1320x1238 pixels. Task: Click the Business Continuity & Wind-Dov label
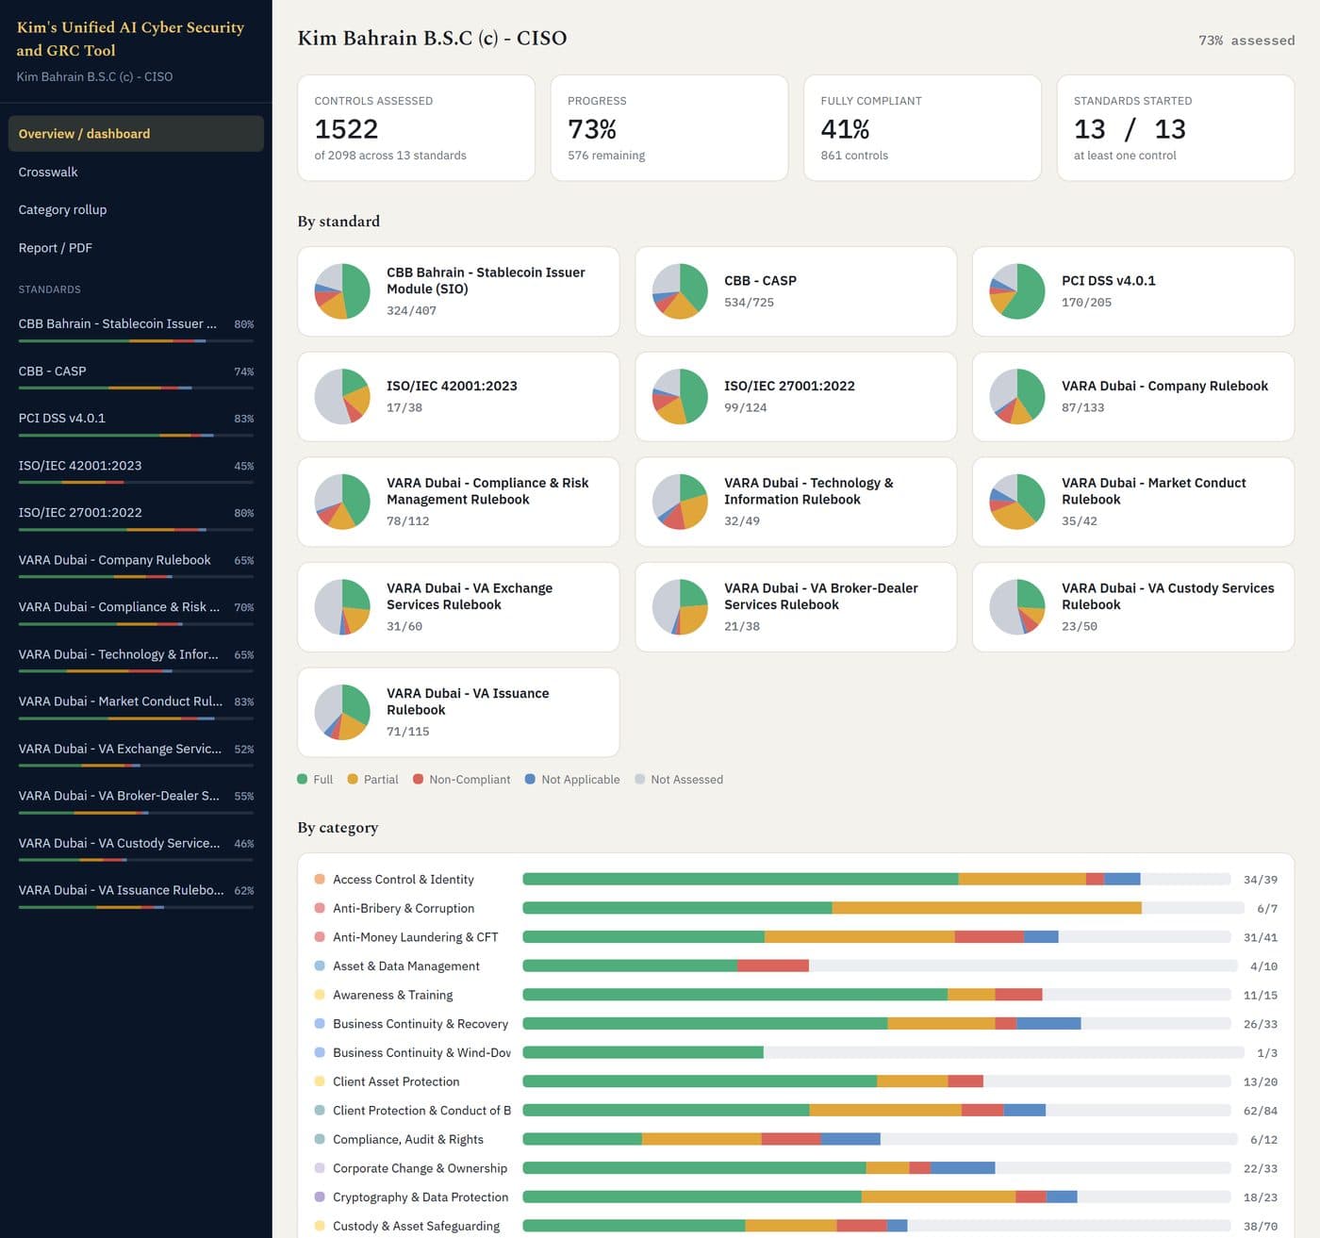(x=421, y=1052)
